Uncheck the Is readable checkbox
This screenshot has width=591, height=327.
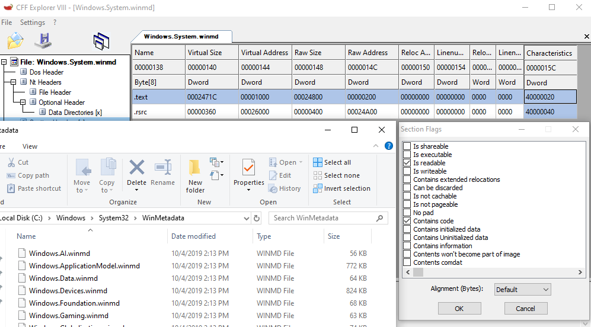click(x=407, y=163)
